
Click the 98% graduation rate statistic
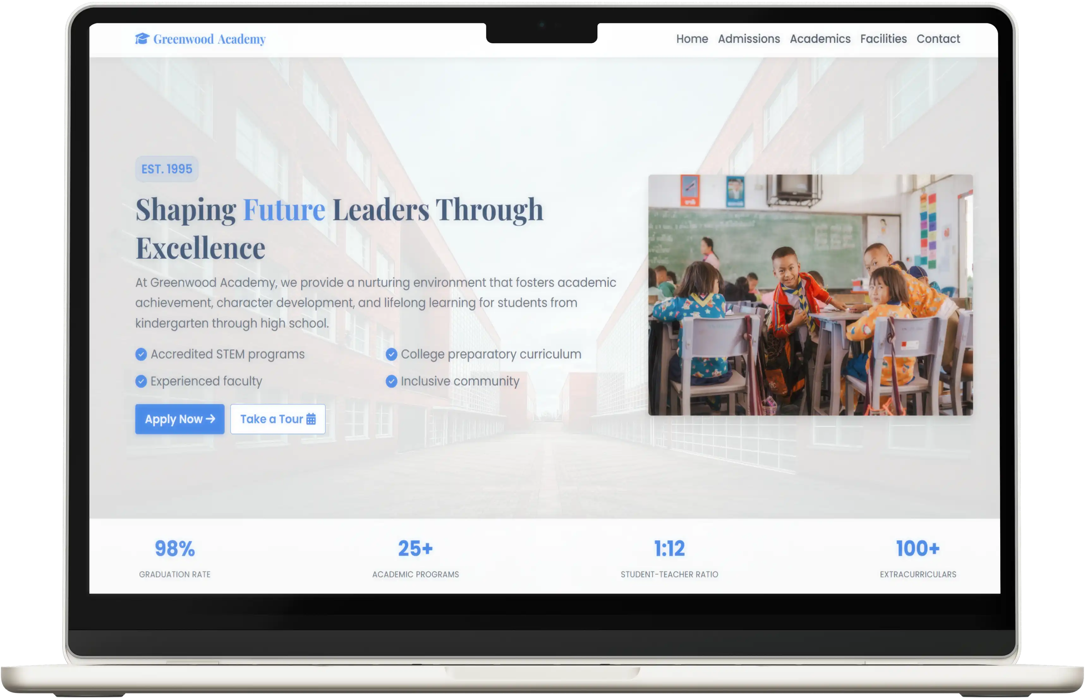point(174,548)
